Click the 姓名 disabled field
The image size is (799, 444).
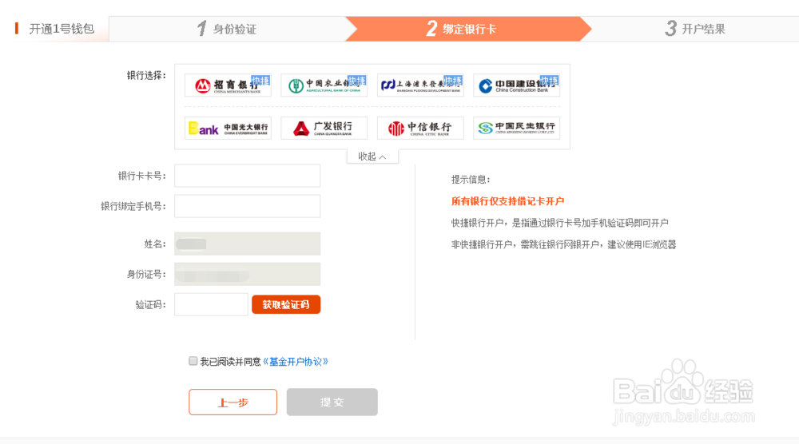point(247,244)
